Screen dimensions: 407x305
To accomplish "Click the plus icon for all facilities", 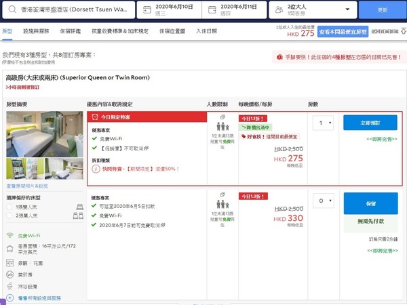I will click(10, 298).
